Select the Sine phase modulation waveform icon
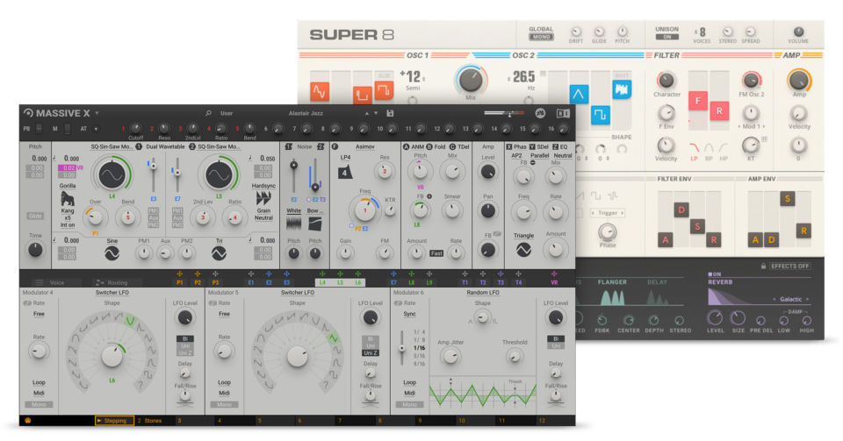Screen dimensions: 843x441 [x=112, y=253]
